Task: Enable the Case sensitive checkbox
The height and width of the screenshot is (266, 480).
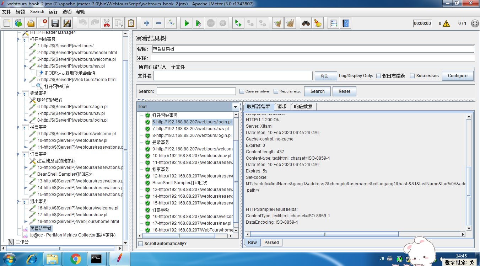Action: coord(242,91)
